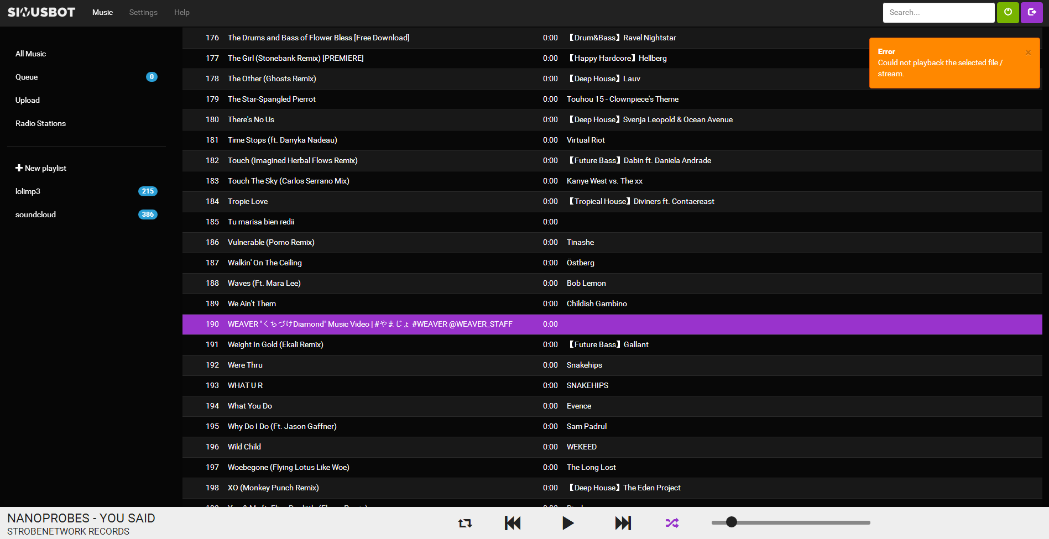Select All Music in sidebar

click(30, 54)
